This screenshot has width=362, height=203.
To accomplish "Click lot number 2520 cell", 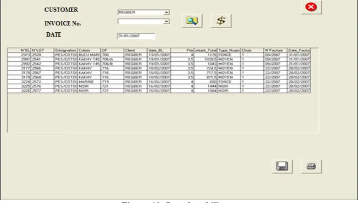I will (42, 55).
